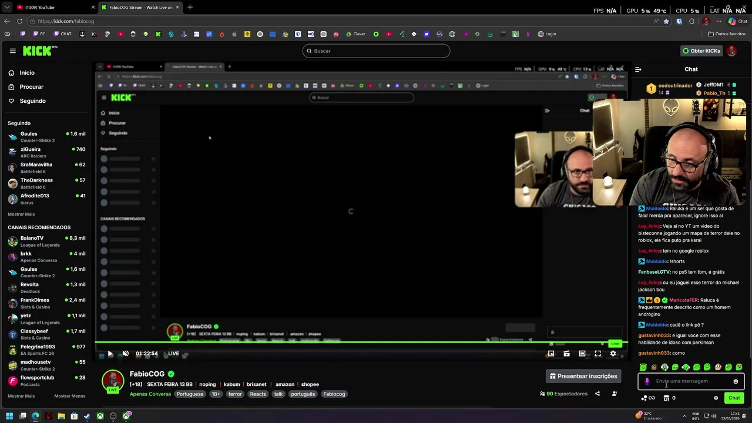Click the Obter KICKs button
Screen dimensions: 752x423
click(x=701, y=51)
